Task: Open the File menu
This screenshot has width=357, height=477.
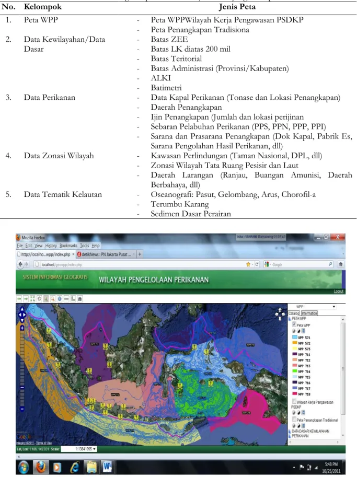Action: pyautogui.click(x=20, y=246)
